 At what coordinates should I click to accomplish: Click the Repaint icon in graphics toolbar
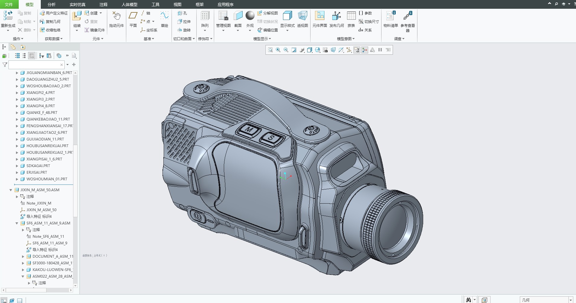point(294,50)
